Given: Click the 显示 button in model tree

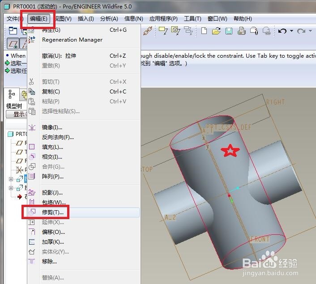Looking at the screenshot, I should pos(17,114).
